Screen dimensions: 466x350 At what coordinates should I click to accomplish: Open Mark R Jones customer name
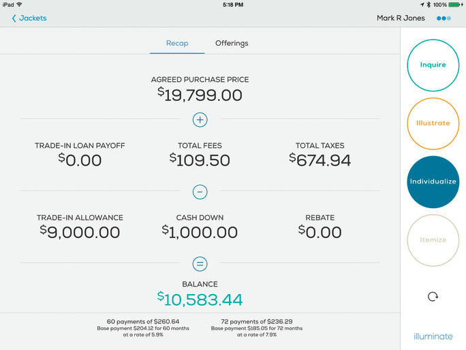401,18
